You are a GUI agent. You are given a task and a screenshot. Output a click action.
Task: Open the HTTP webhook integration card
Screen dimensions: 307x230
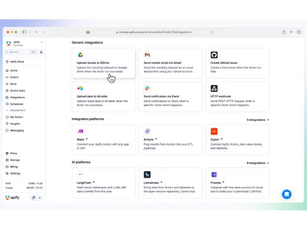point(238,97)
